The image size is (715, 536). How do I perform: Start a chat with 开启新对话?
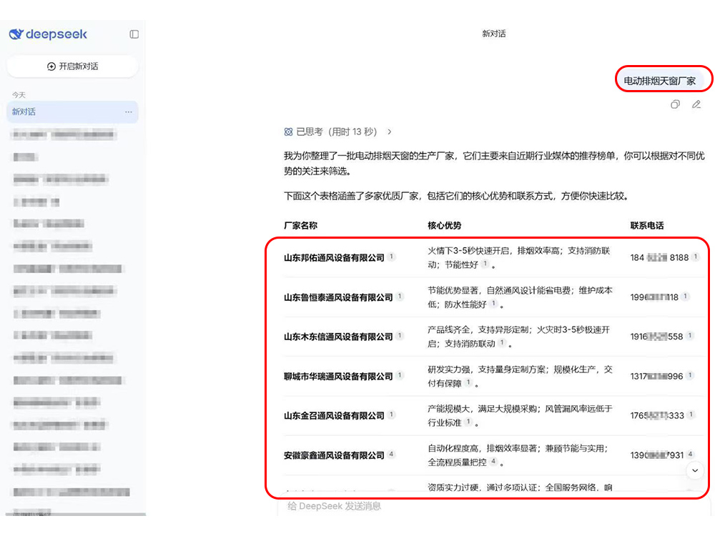72,66
